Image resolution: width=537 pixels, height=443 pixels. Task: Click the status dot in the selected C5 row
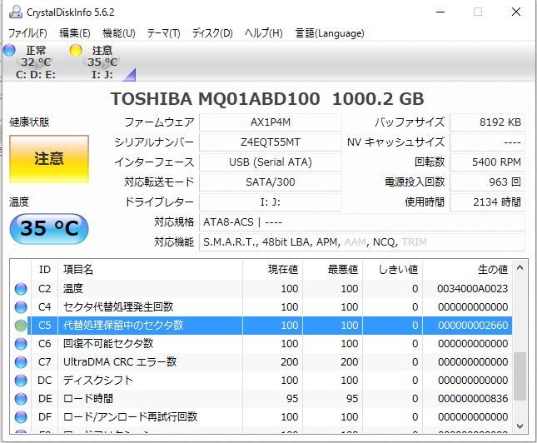(x=21, y=326)
